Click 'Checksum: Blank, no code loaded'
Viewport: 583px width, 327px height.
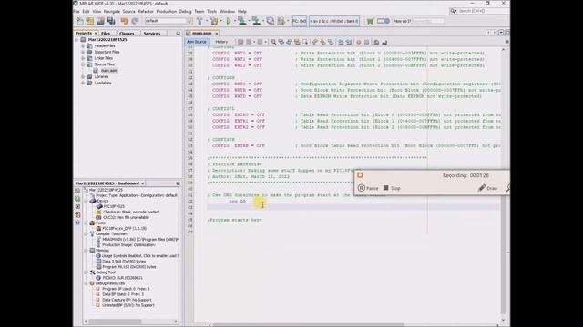pyautogui.click(x=130, y=212)
